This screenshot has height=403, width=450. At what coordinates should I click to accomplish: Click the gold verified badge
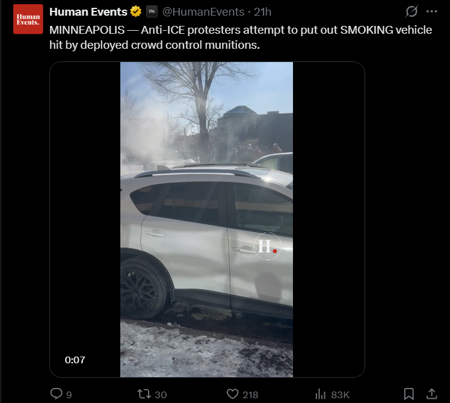point(136,11)
